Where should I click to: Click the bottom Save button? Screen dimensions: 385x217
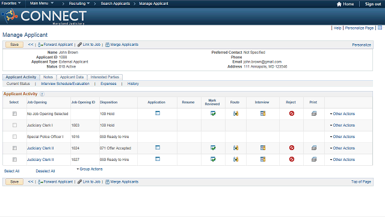(x=14, y=182)
